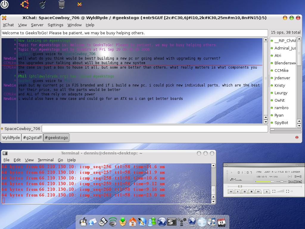Select user SpyBot in the user list
Screen dimensions: 305x229
tap(281, 123)
